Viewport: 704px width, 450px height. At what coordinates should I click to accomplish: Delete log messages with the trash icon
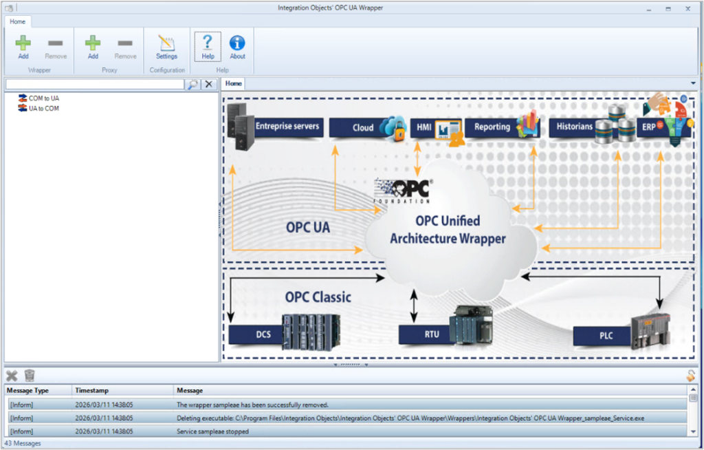28,374
